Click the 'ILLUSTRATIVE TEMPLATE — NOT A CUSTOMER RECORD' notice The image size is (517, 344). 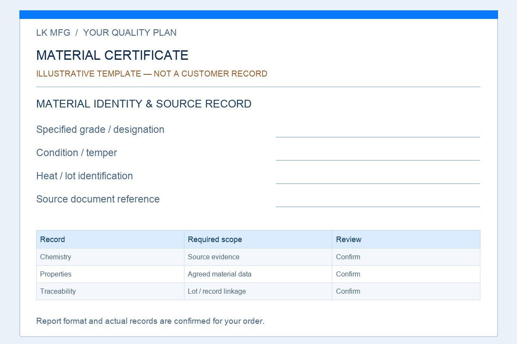tap(152, 74)
